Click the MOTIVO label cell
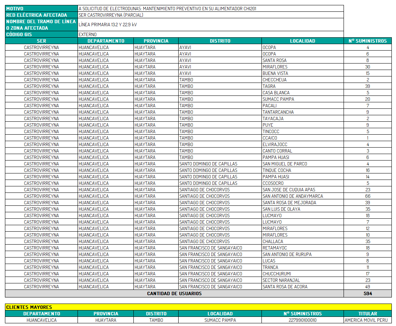The width and height of the screenshot is (396, 326). [x=41, y=8]
